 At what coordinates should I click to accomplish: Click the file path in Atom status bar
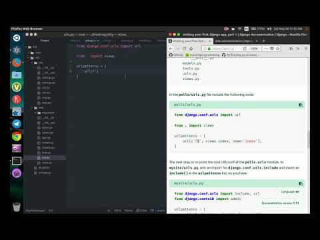[x=35, y=211]
